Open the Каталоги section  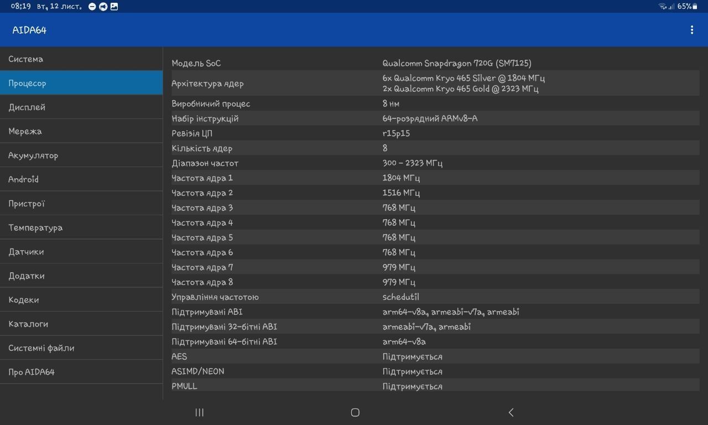pos(81,324)
